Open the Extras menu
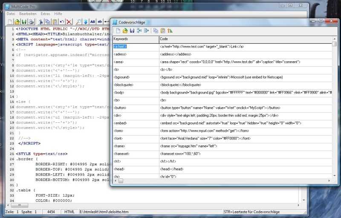This screenshot has width=341, height=218. (x=46, y=14)
